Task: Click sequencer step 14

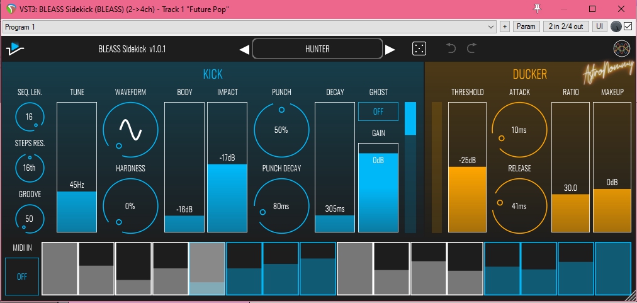Action: pos(539,268)
